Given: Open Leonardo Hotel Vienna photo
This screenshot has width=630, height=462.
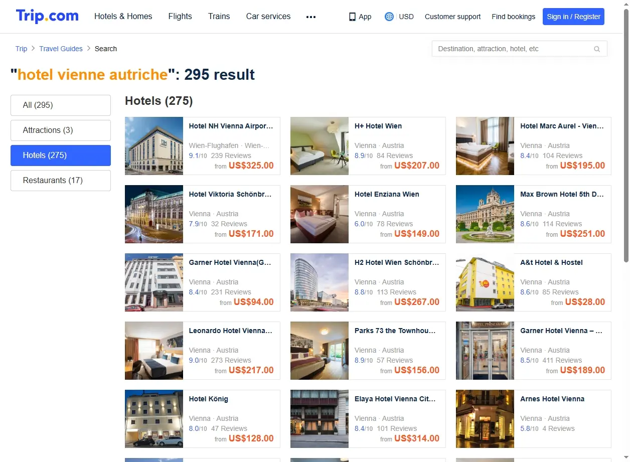Looking at the screenshot, I should pyautogui.click(x=154, y=351).
